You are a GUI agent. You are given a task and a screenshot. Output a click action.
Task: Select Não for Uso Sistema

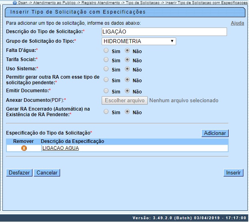pyautogui.click(x=127, y=69)
